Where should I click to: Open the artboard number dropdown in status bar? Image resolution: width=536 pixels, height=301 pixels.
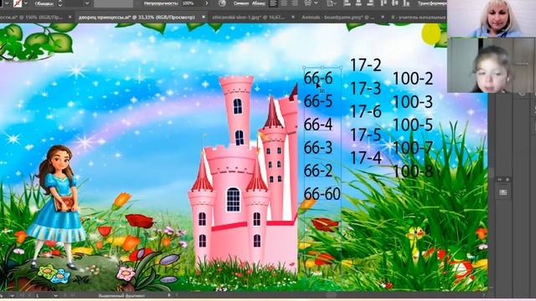[x=55, y=295]
